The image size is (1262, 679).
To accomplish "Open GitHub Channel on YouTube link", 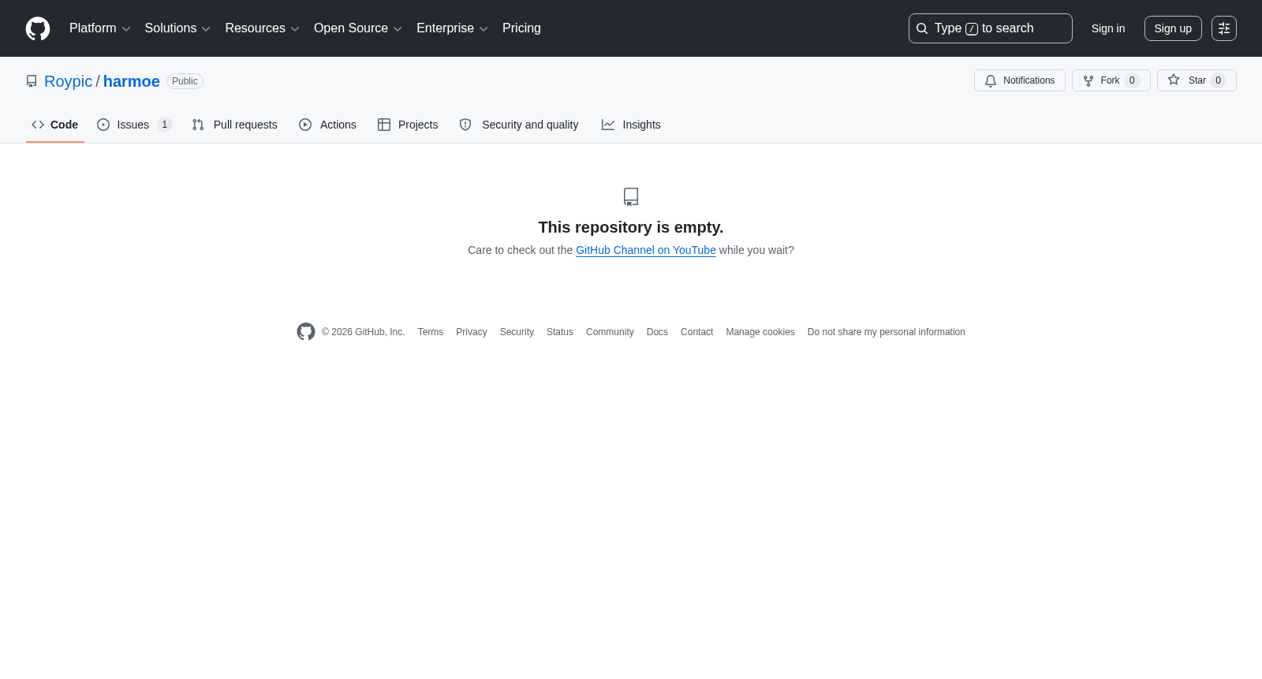I will coord(646,250).
